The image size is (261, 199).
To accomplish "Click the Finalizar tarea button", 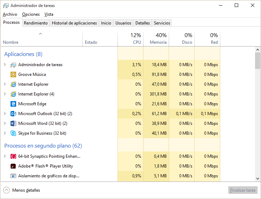I will coord(243,190).
